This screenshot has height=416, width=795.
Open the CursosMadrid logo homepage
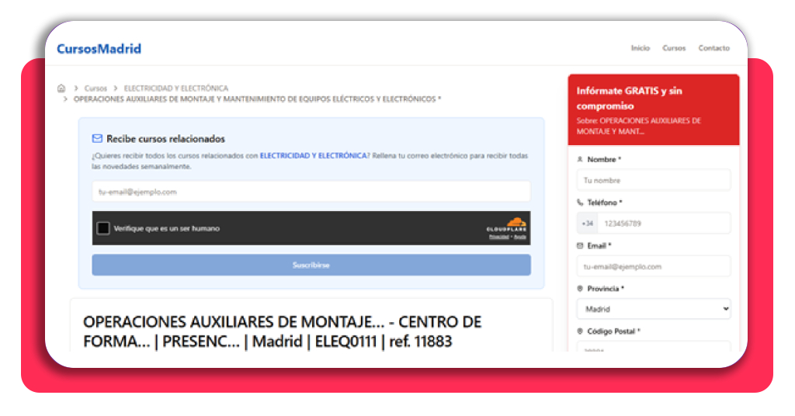pyautogui.click(x=99, y=49)
